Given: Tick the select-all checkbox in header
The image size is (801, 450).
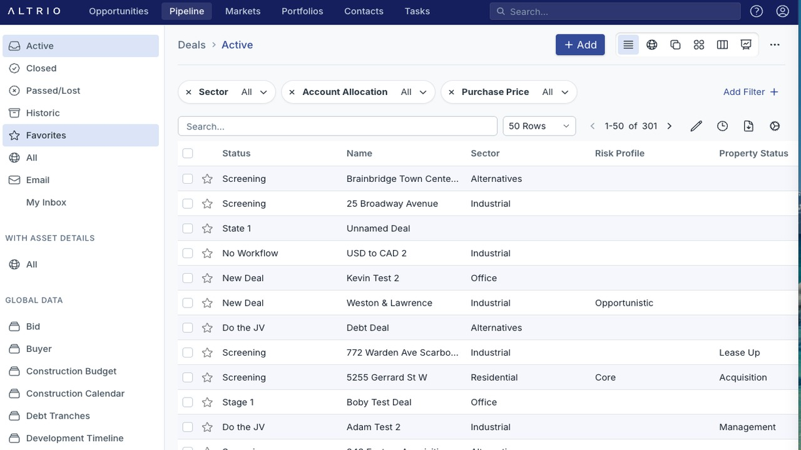Looking at the screenshot, I should (x=188, y=153).
